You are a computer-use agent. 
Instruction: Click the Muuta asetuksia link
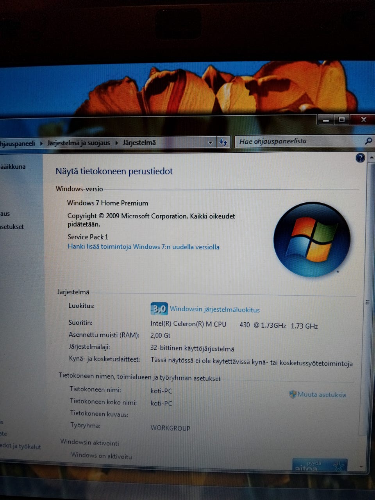(x=321, y=395)
